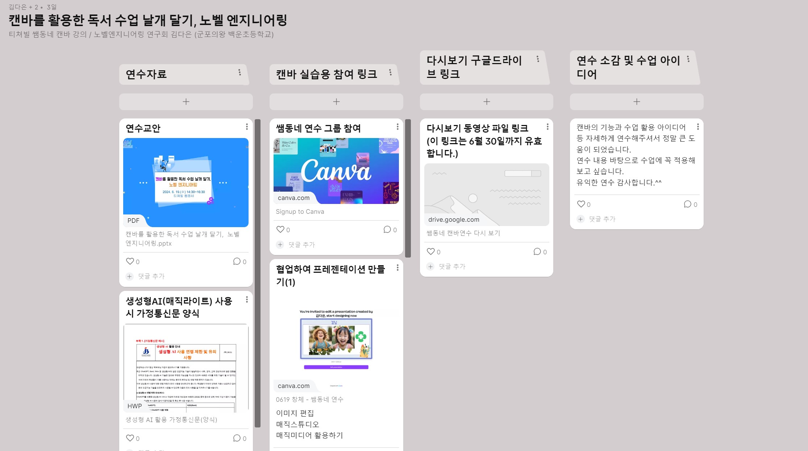Expand menu of 연수 소감 및 수업 아이디어 column

688,59
